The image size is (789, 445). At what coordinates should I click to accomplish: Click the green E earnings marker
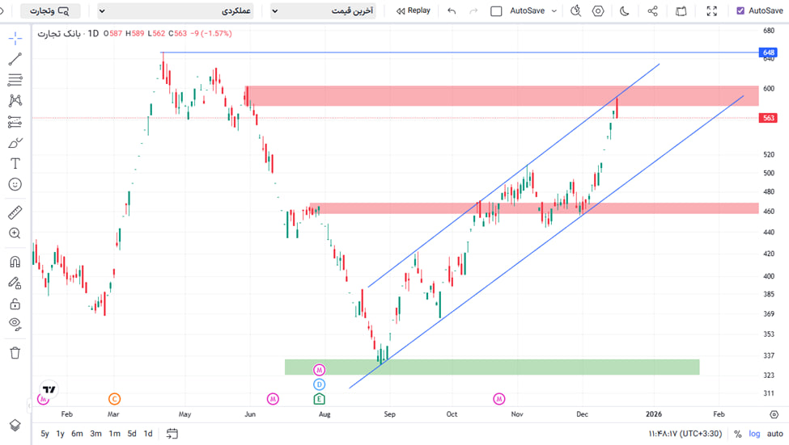tap(319, 399)
